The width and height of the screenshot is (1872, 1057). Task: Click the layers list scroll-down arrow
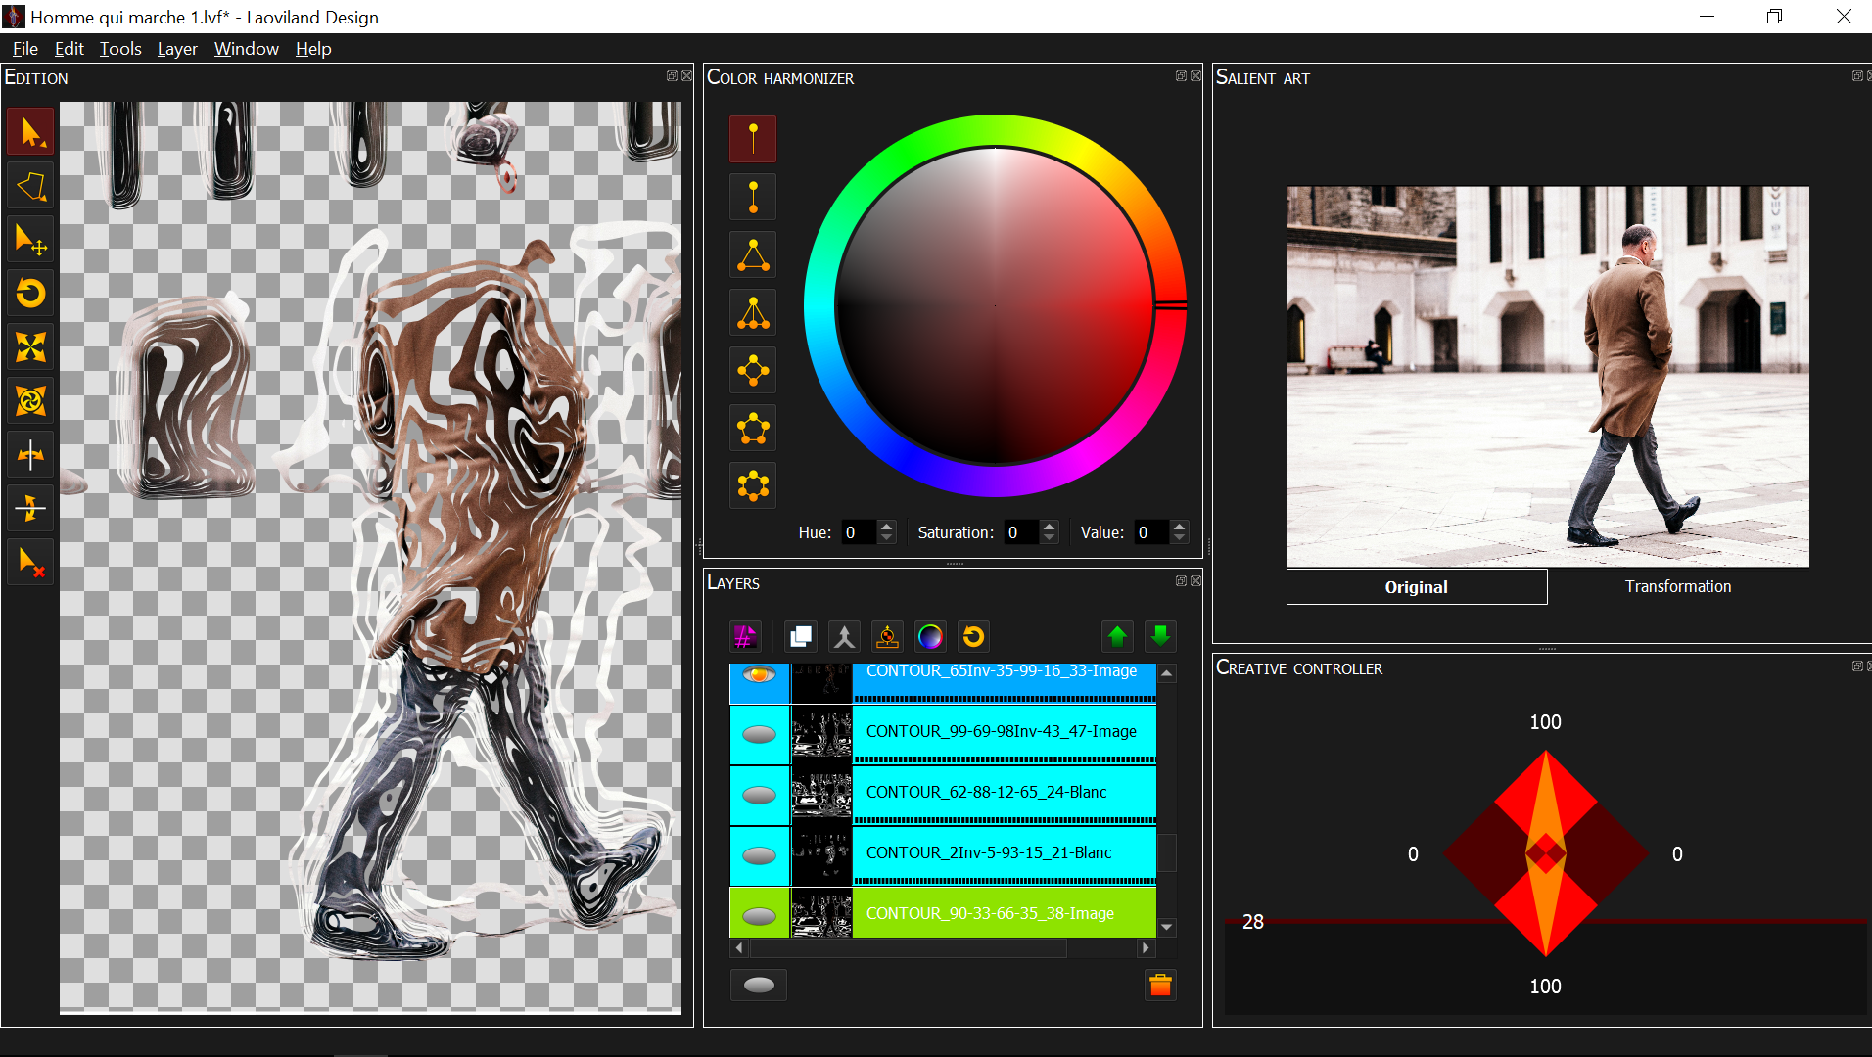(1166, 927)
